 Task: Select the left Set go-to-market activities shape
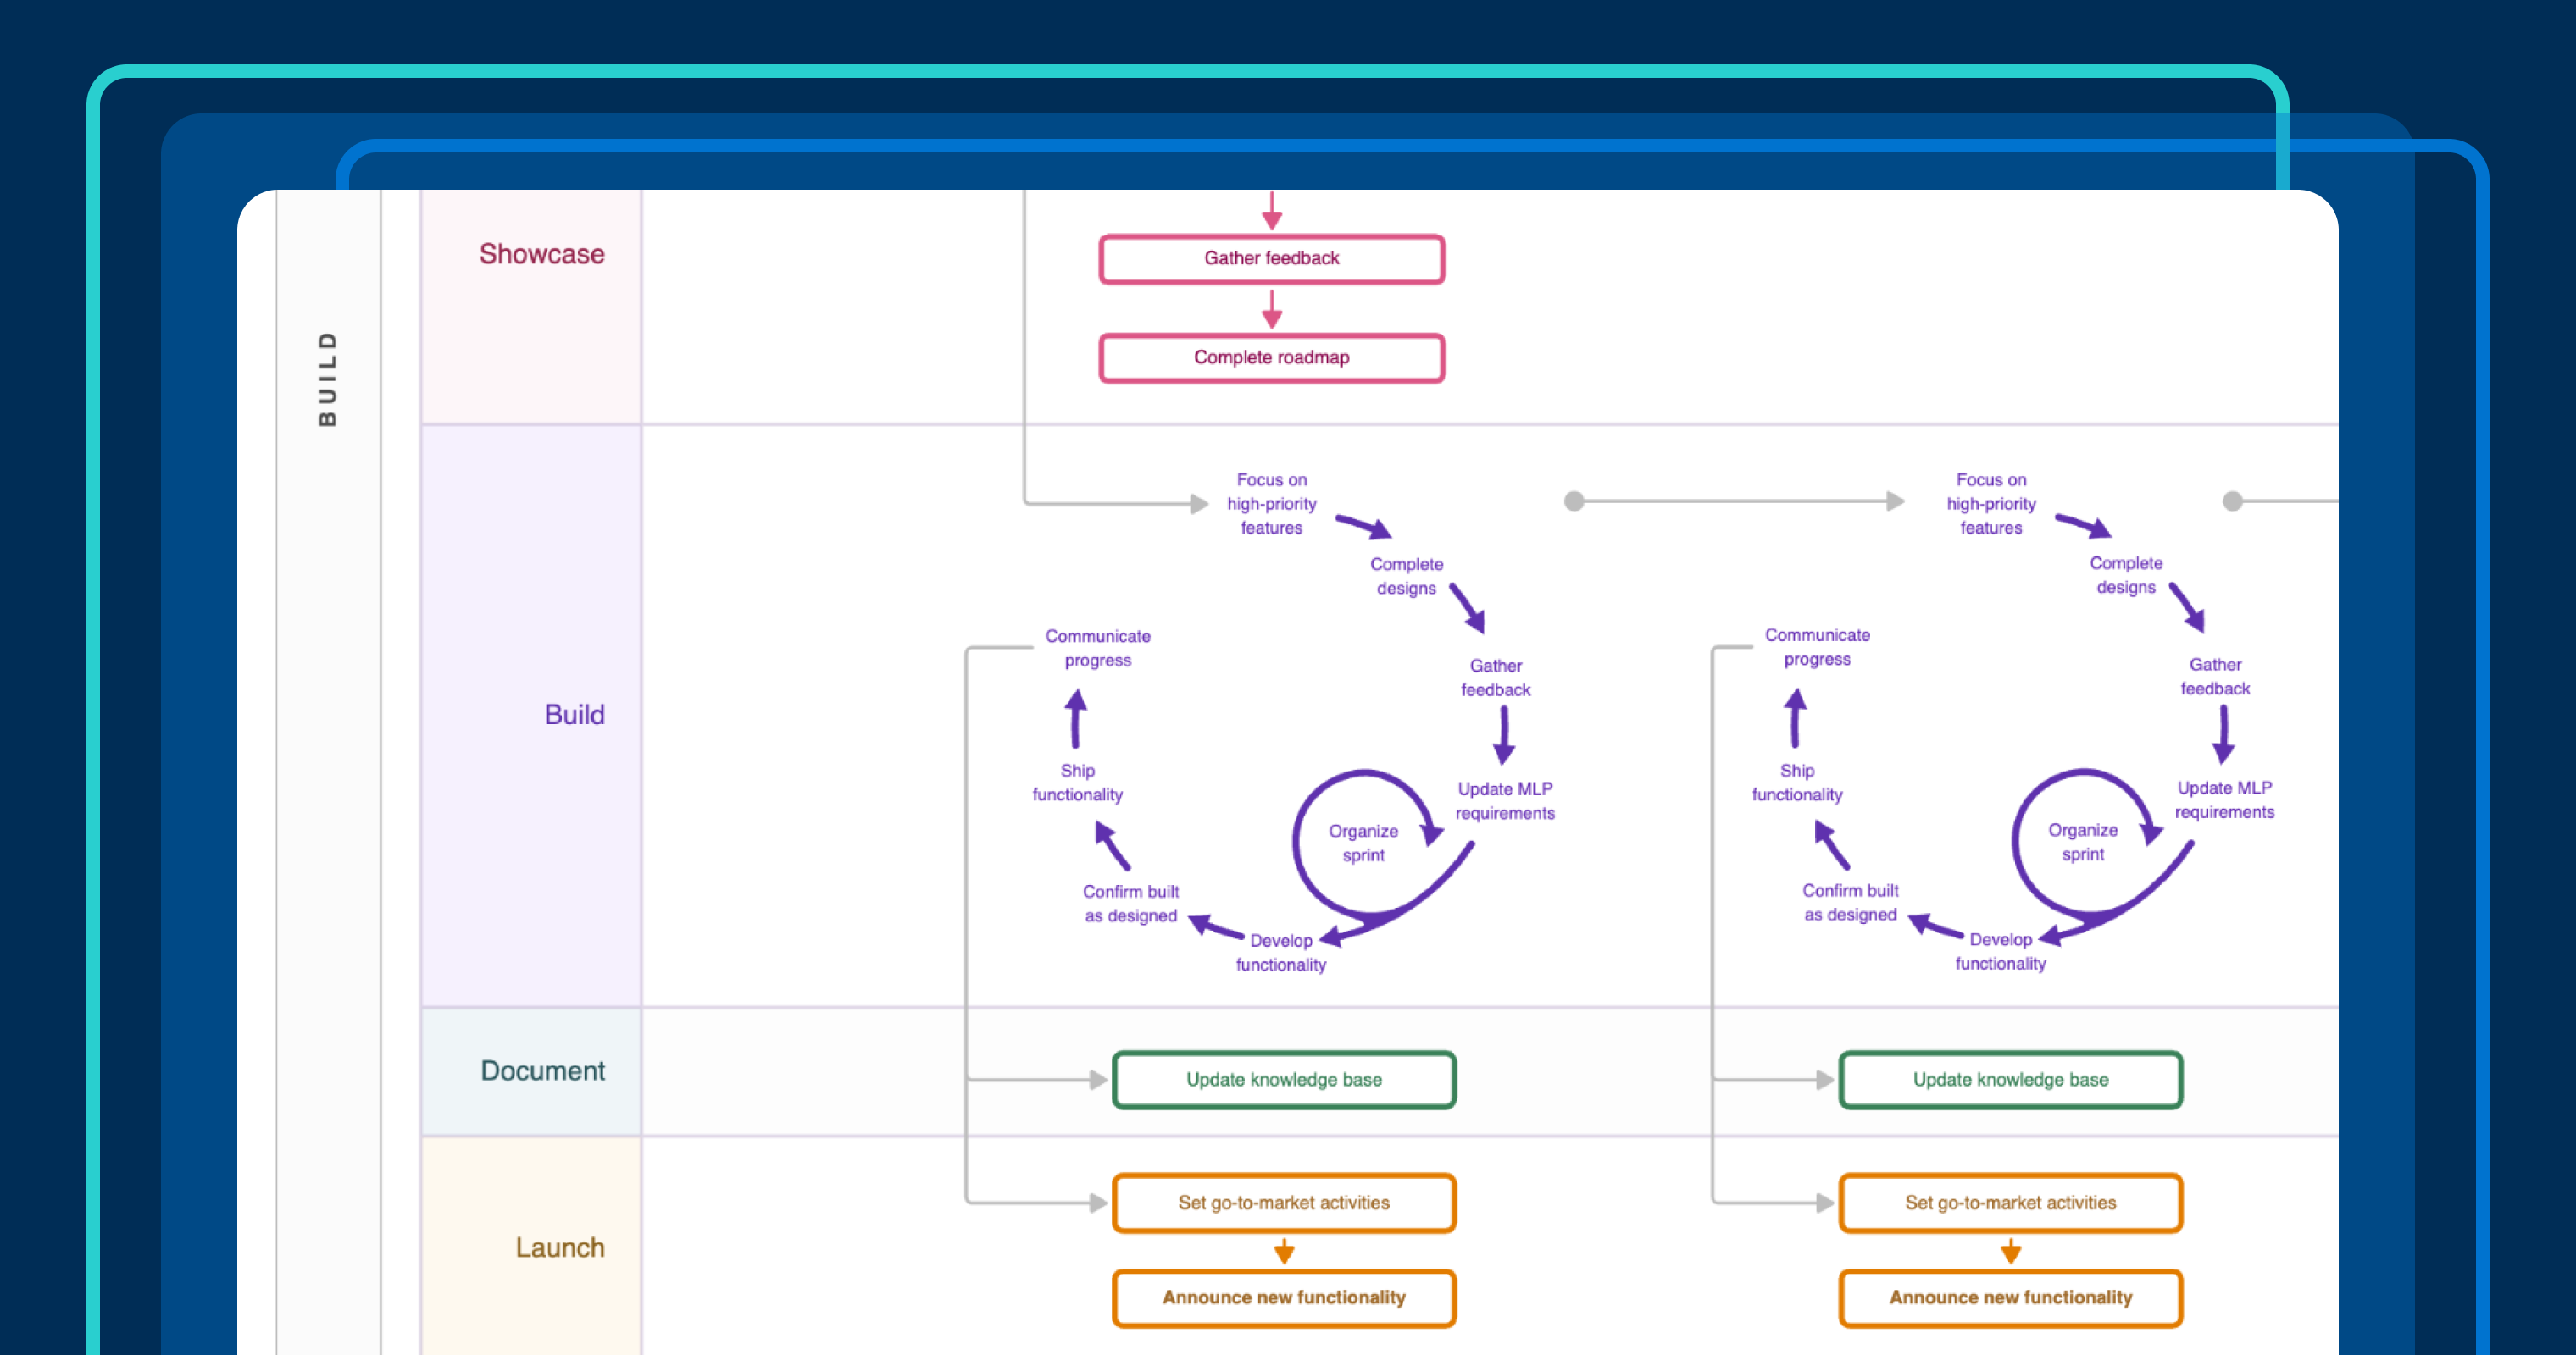(1283, 1203)
